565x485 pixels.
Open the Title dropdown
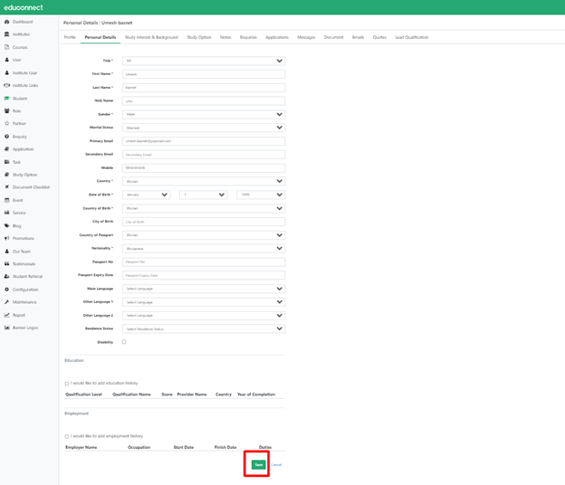[x=204, y=61]
